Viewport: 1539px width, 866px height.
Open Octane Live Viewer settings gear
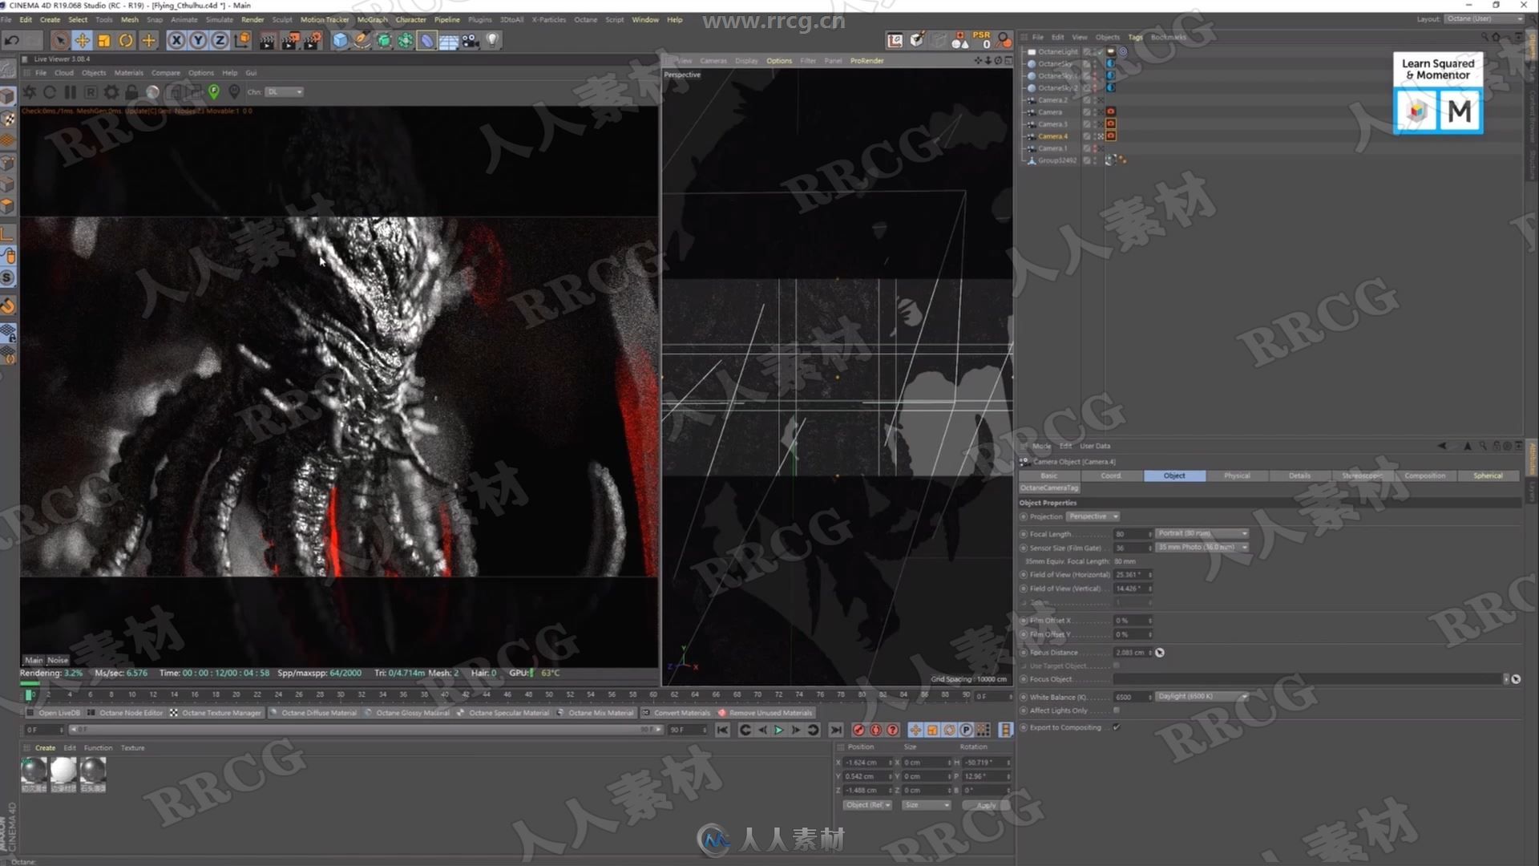pos(111,92)
